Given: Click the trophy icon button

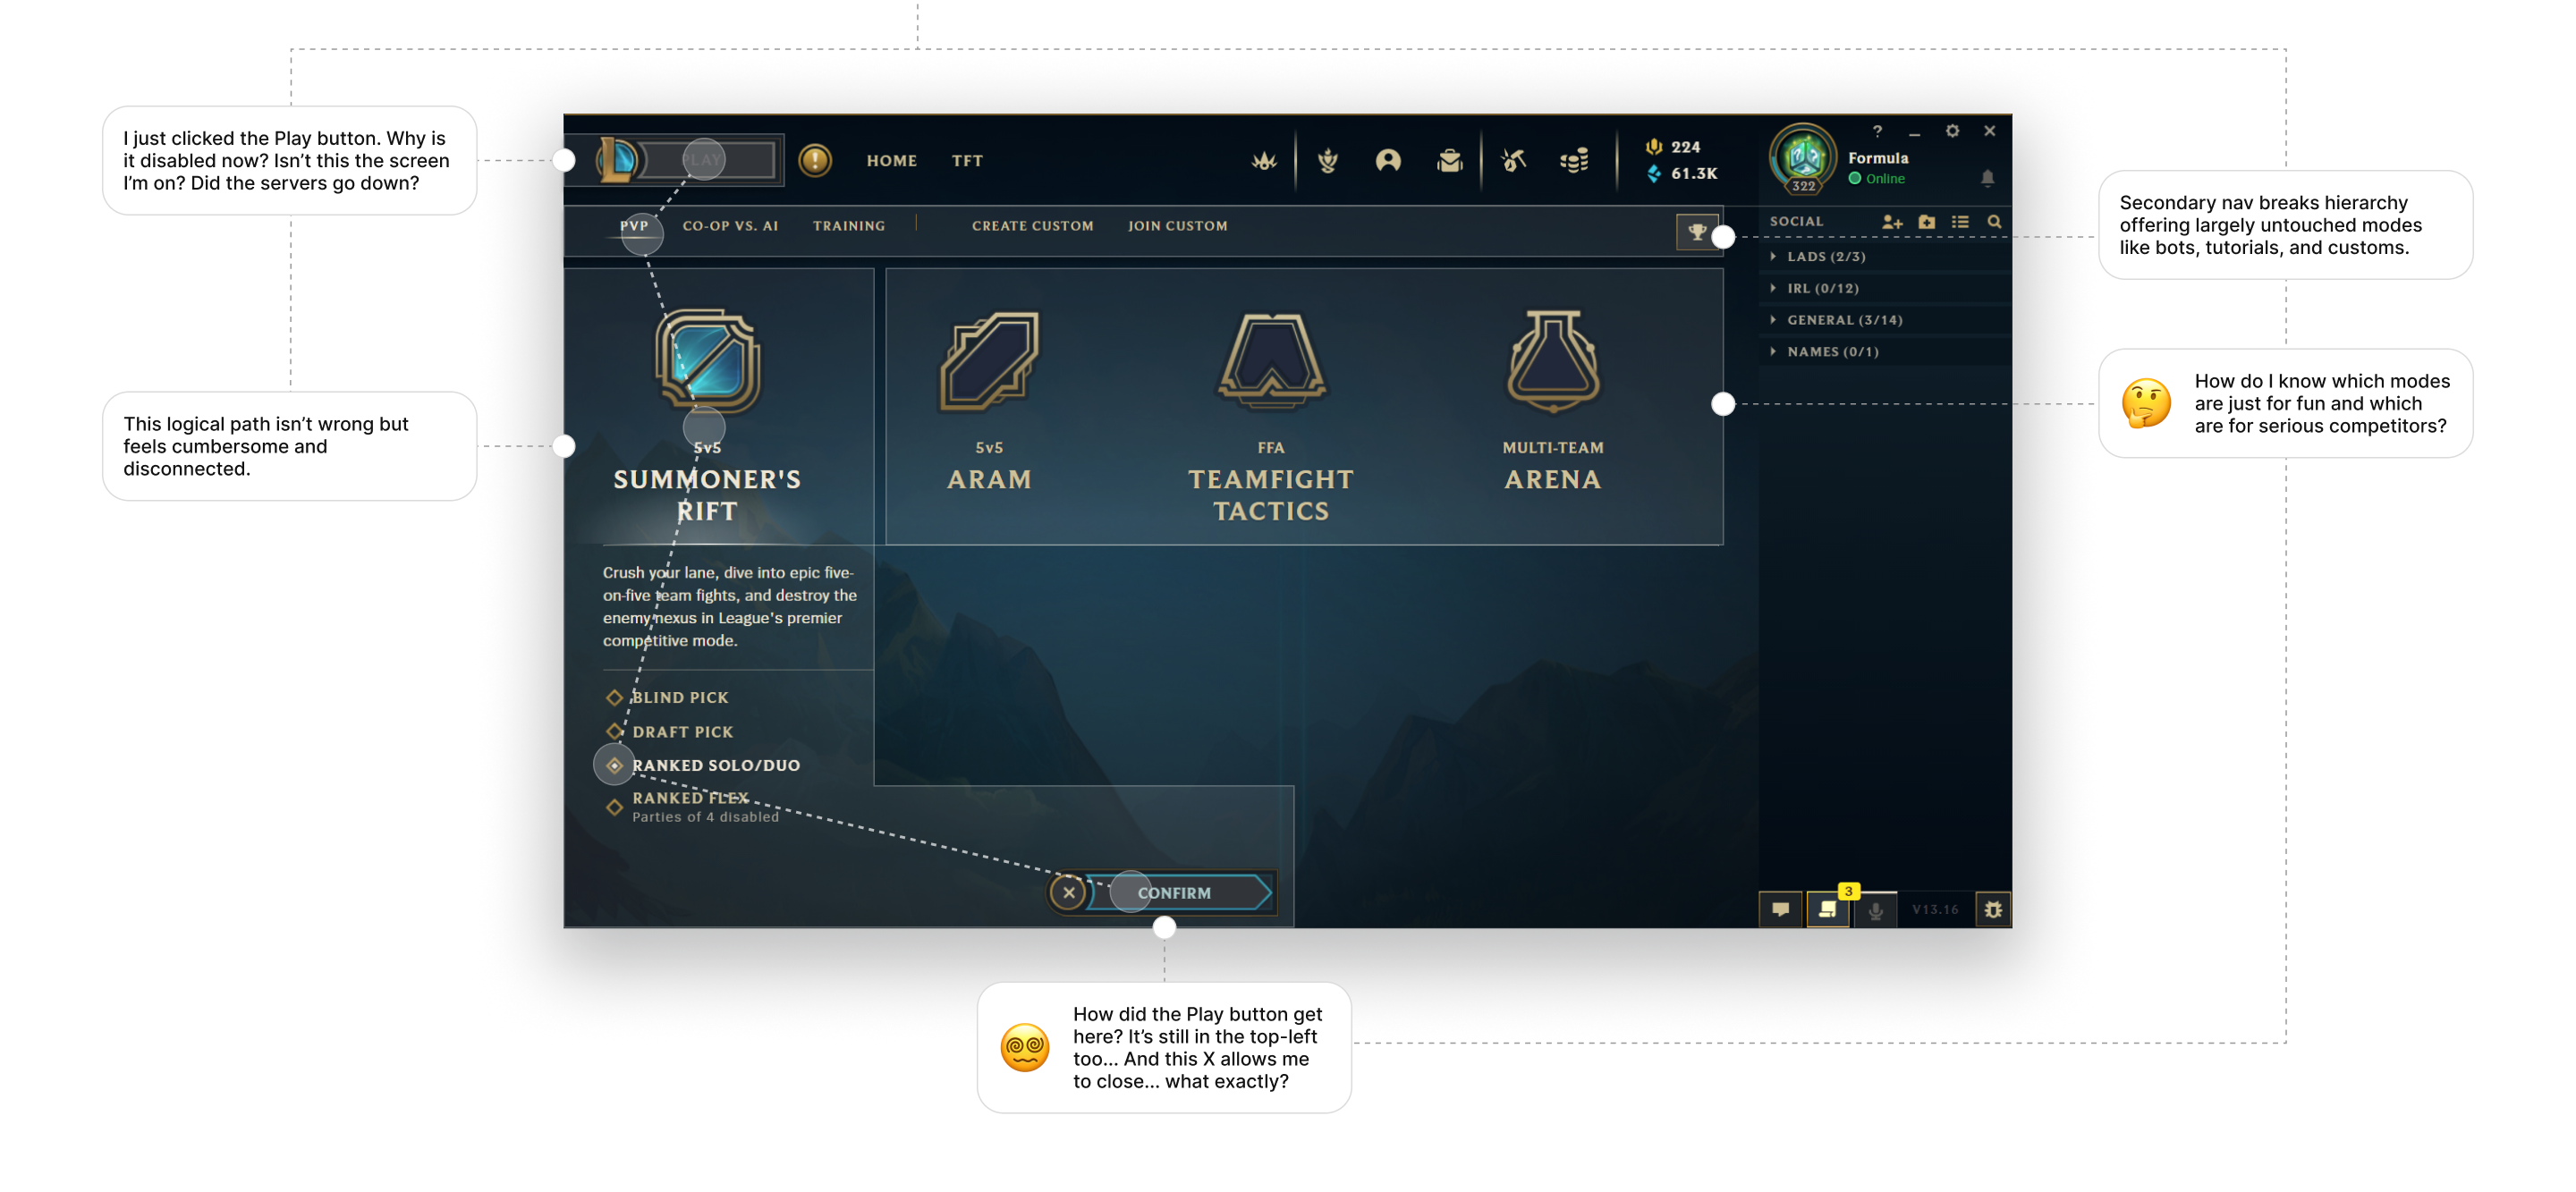Looking at the screenshot, I should [x=1697, y=232].
